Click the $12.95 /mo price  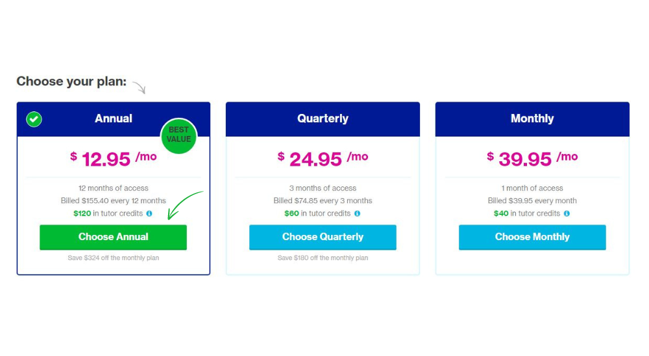point(113,159)
